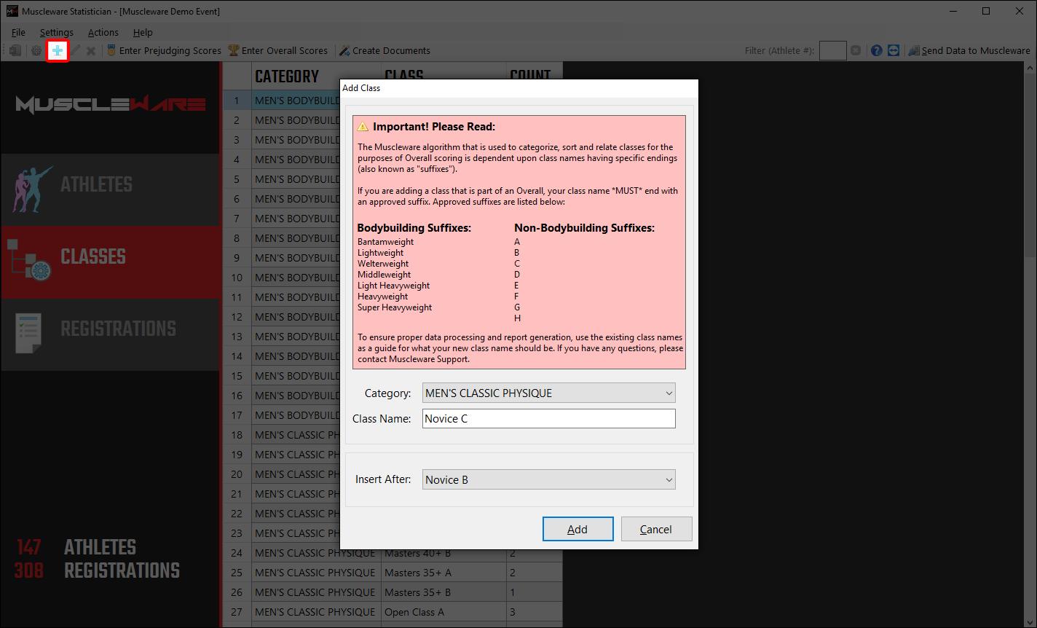Click the Filter Athlete number box
The width and height of the screenshot is (1037, 628).
(832, 51)
